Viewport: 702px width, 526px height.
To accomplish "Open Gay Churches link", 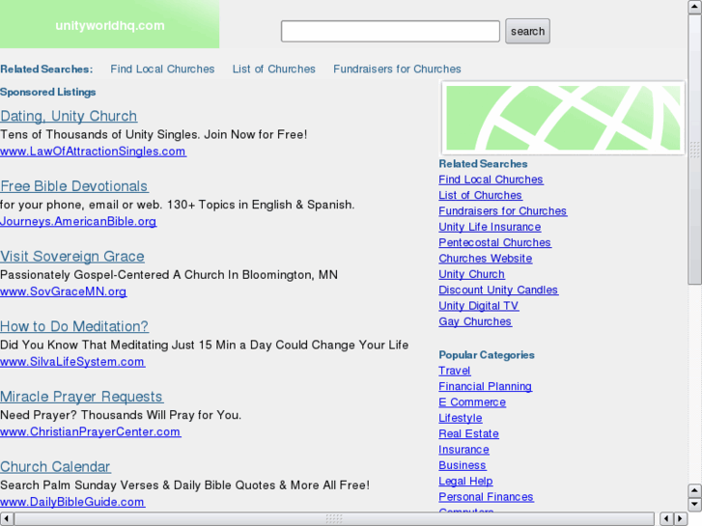I will click(475, 321).
